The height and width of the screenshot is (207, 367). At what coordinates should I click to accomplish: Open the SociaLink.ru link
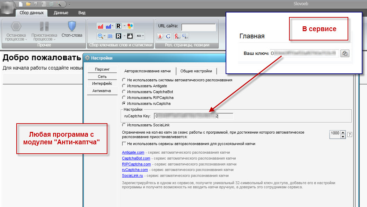[x=132, y=175]
